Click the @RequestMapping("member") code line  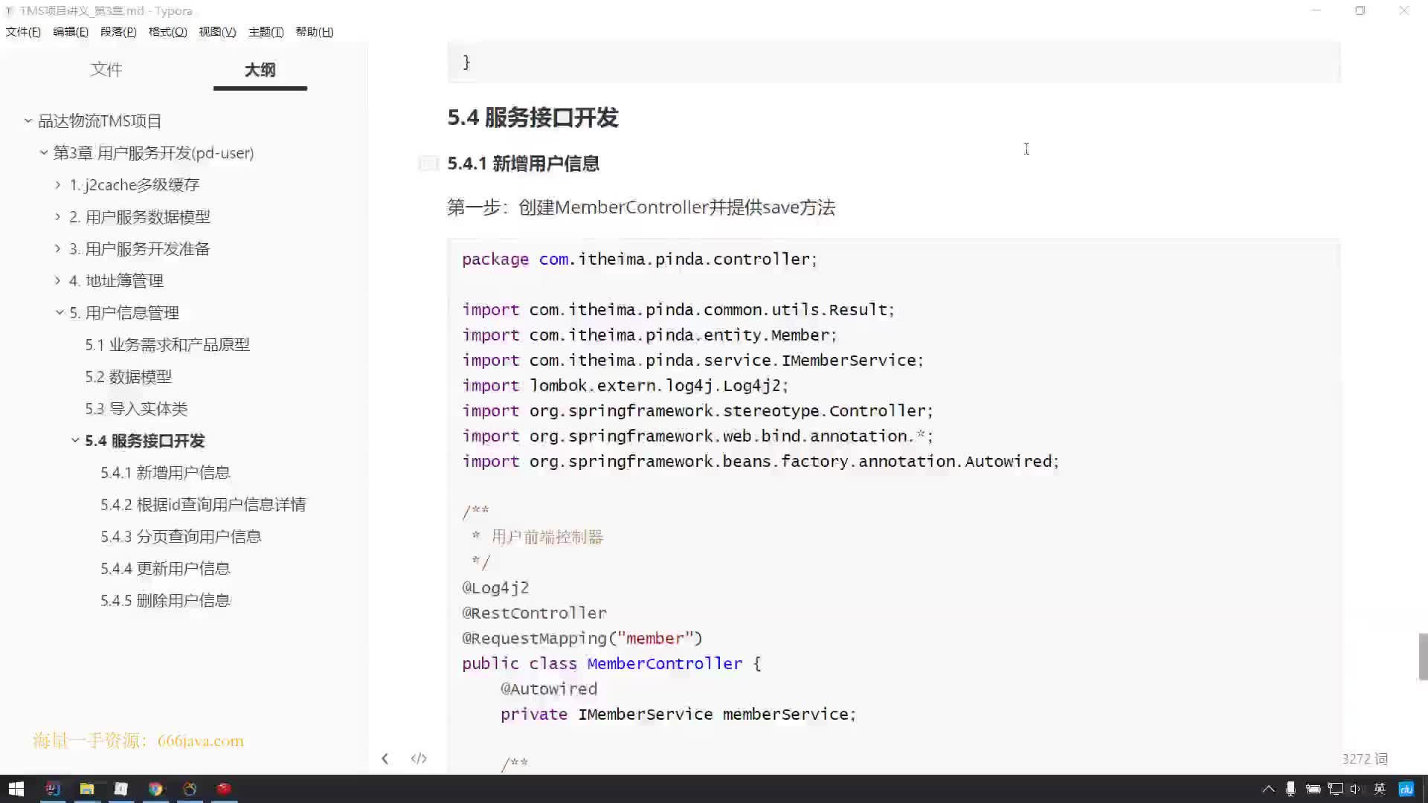582,638
